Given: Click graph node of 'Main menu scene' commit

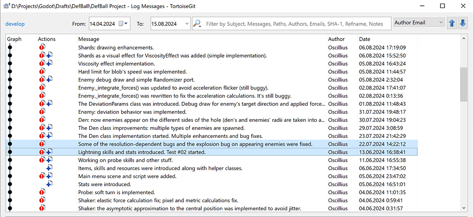Looking at the screenshot, I should pos(10,176).
